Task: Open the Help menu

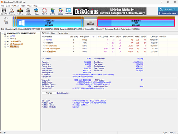Action: click(35, 6)
